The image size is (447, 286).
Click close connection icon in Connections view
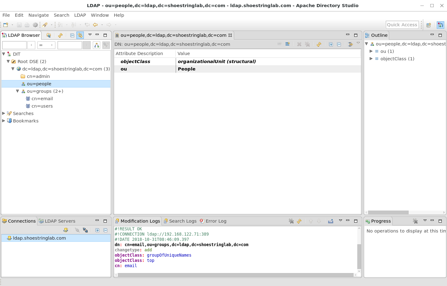[x=85, y=230]
